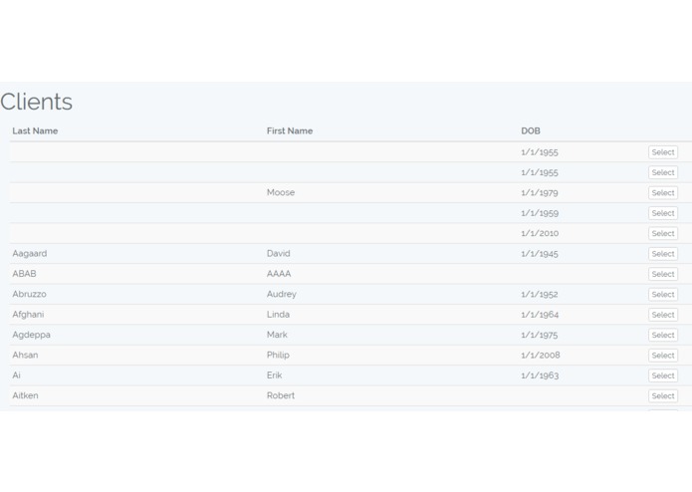Choose Select on the ABAB row
Image resolution: width=692 pixels, height=492 pixels.
click(x=663, y=274)
